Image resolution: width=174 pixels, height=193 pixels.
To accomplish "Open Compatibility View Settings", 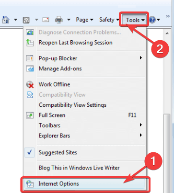I will (x=84, y=105).
